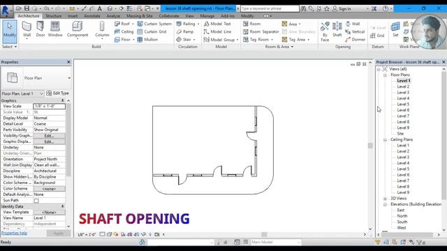This screenshot has height=251, width=447.
Task: Open the Floor Plan type selector dropdown
Action: [69, 78]
